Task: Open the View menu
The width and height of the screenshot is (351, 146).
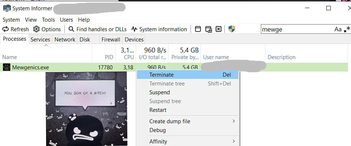Action: click(31, 20)
